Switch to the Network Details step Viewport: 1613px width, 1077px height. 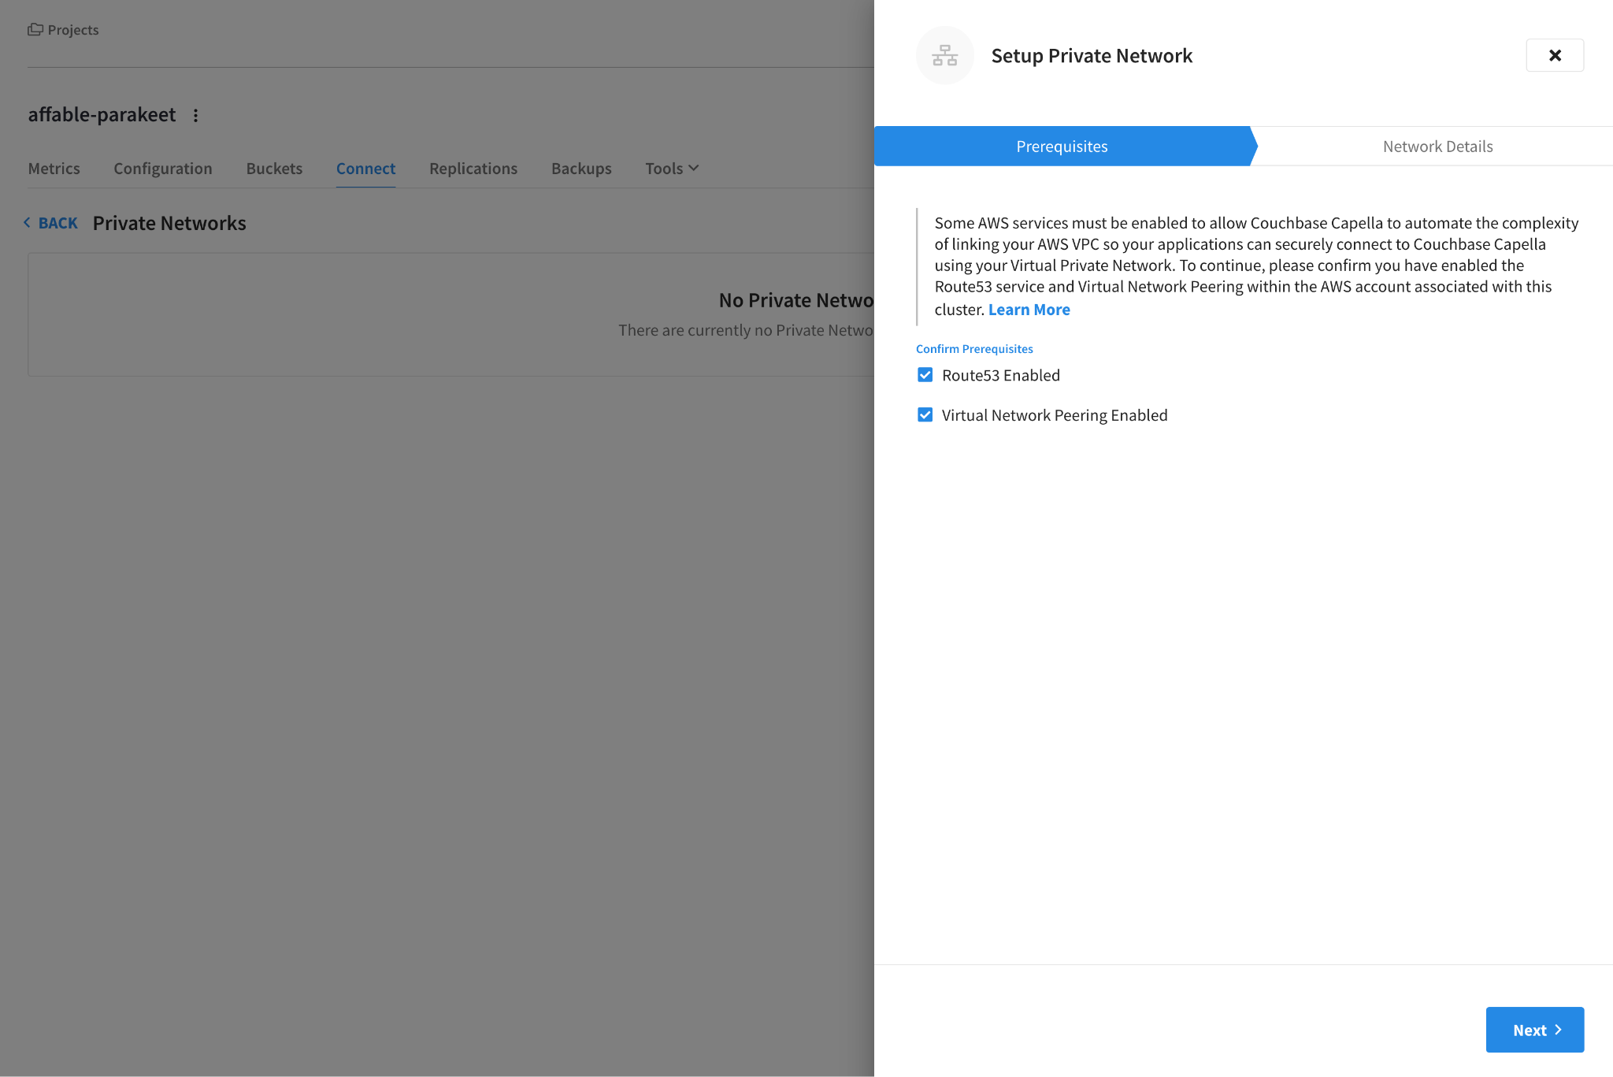[x=1437, y=147]
